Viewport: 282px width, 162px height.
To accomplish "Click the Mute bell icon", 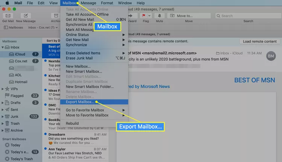I will 159,16.
